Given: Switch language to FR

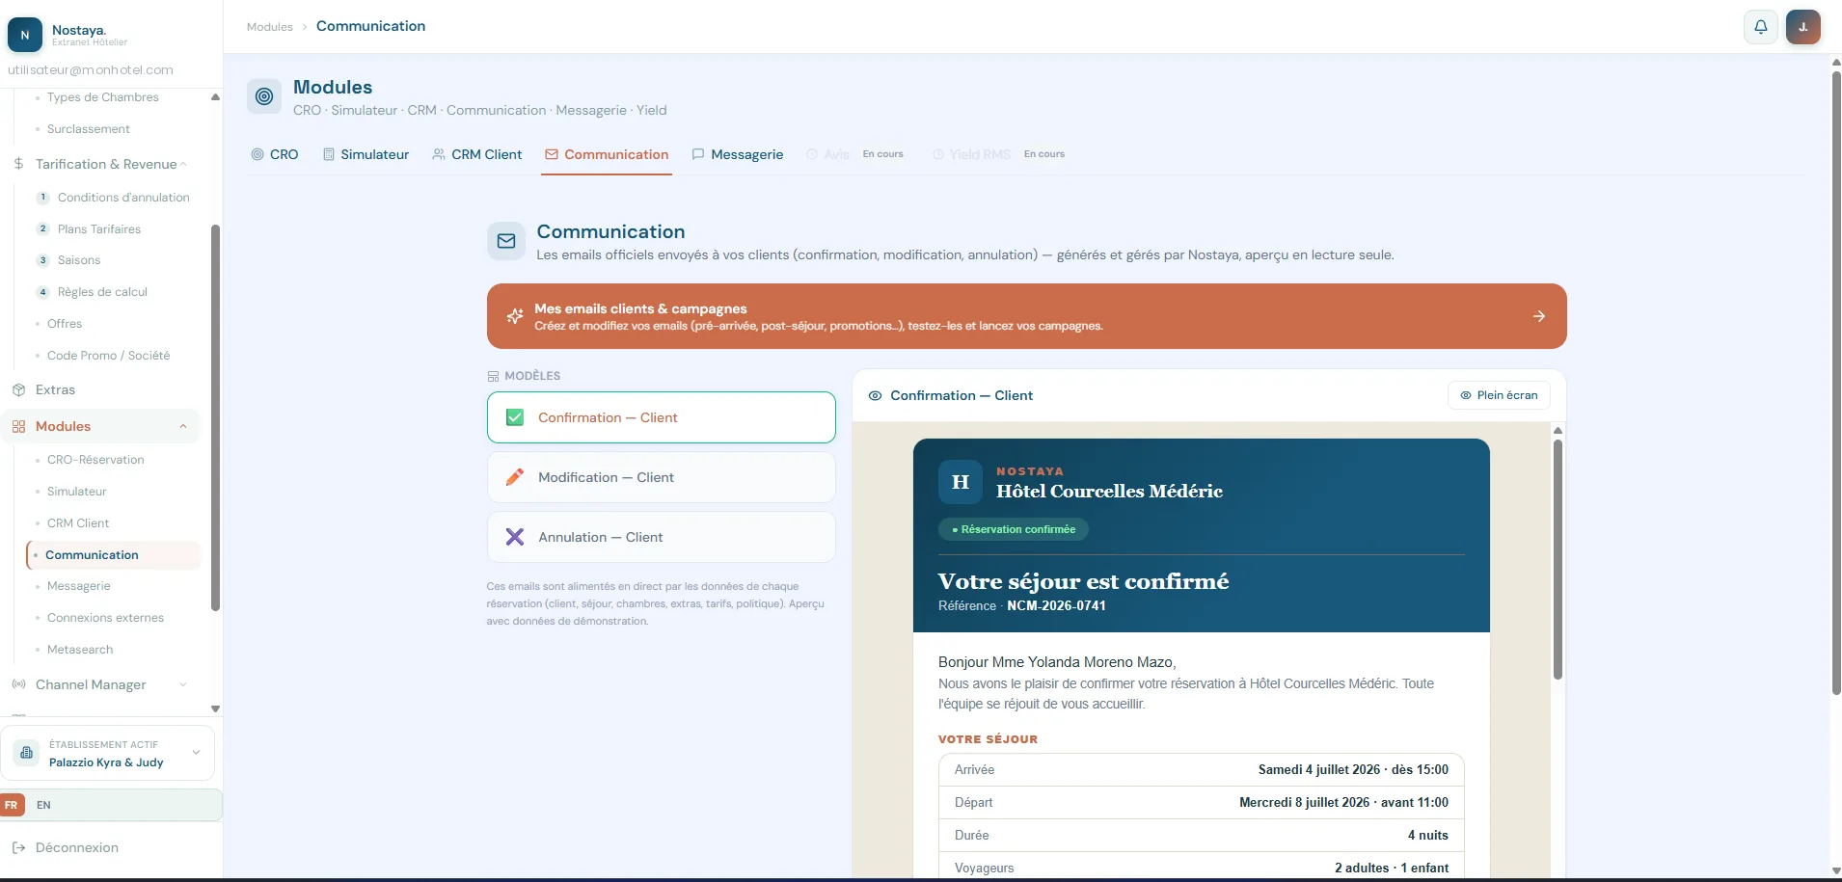Looking at the screenshot, I should (x=12, y=805).
